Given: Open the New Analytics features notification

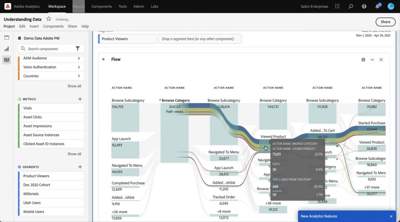Looking at the screenshot, I should click(x=319, y=216).
